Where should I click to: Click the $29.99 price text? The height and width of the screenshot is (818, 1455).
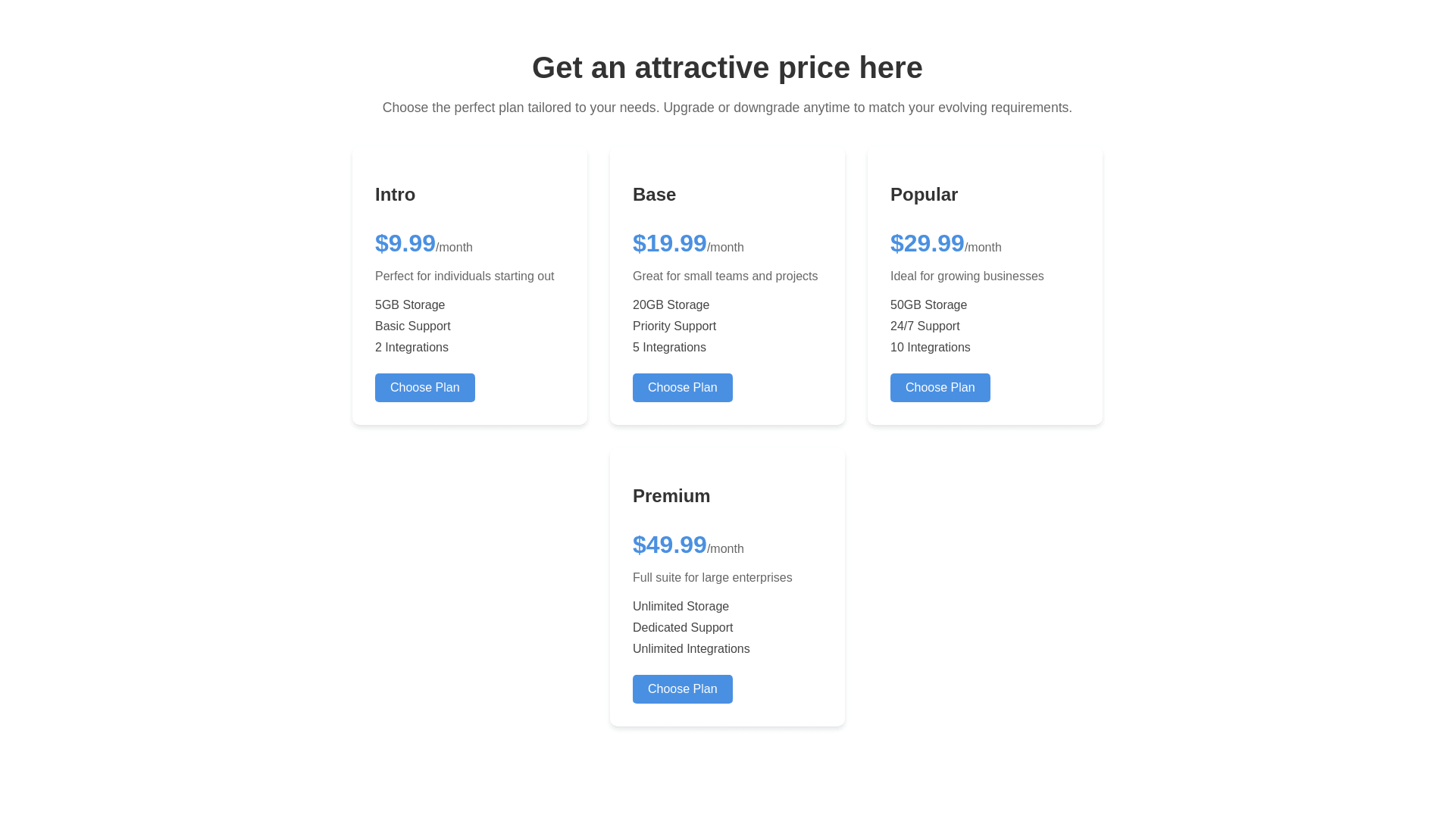point(927,243)
